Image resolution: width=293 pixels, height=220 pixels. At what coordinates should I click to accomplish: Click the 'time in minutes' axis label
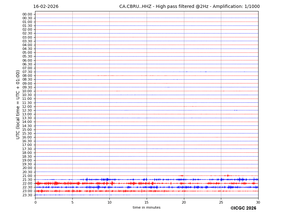(x=146, y=208)
